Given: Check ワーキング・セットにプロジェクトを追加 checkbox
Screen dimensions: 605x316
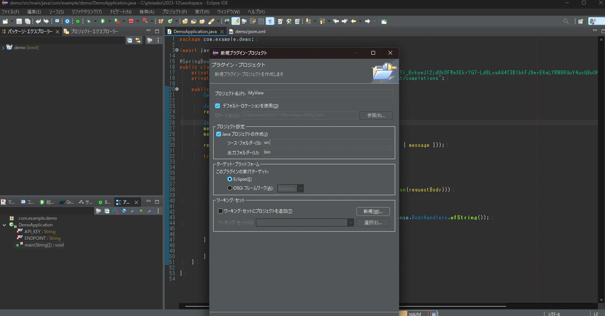Looking at the screenshot, I should click(x=220, y=211).
